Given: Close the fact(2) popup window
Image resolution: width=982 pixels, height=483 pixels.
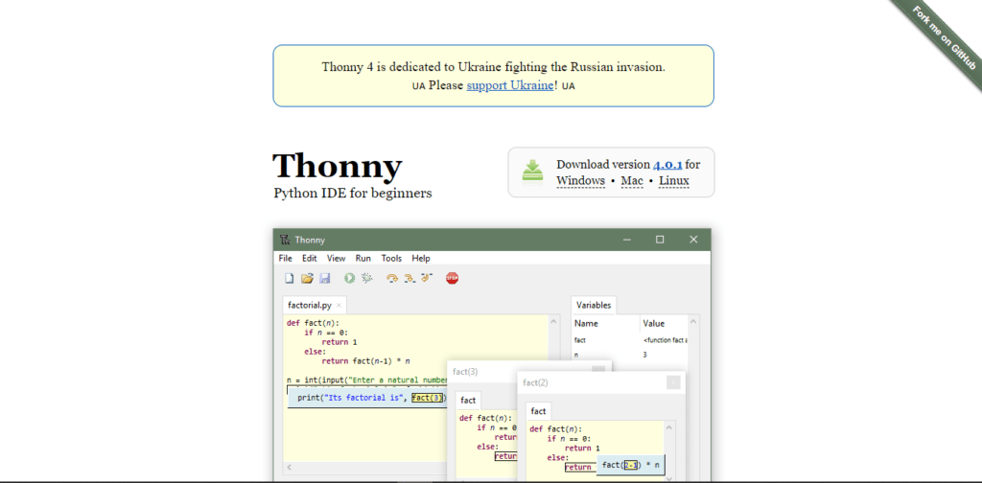Looking at the screenshot, I should pyautogui.click(x=673, y=382).
